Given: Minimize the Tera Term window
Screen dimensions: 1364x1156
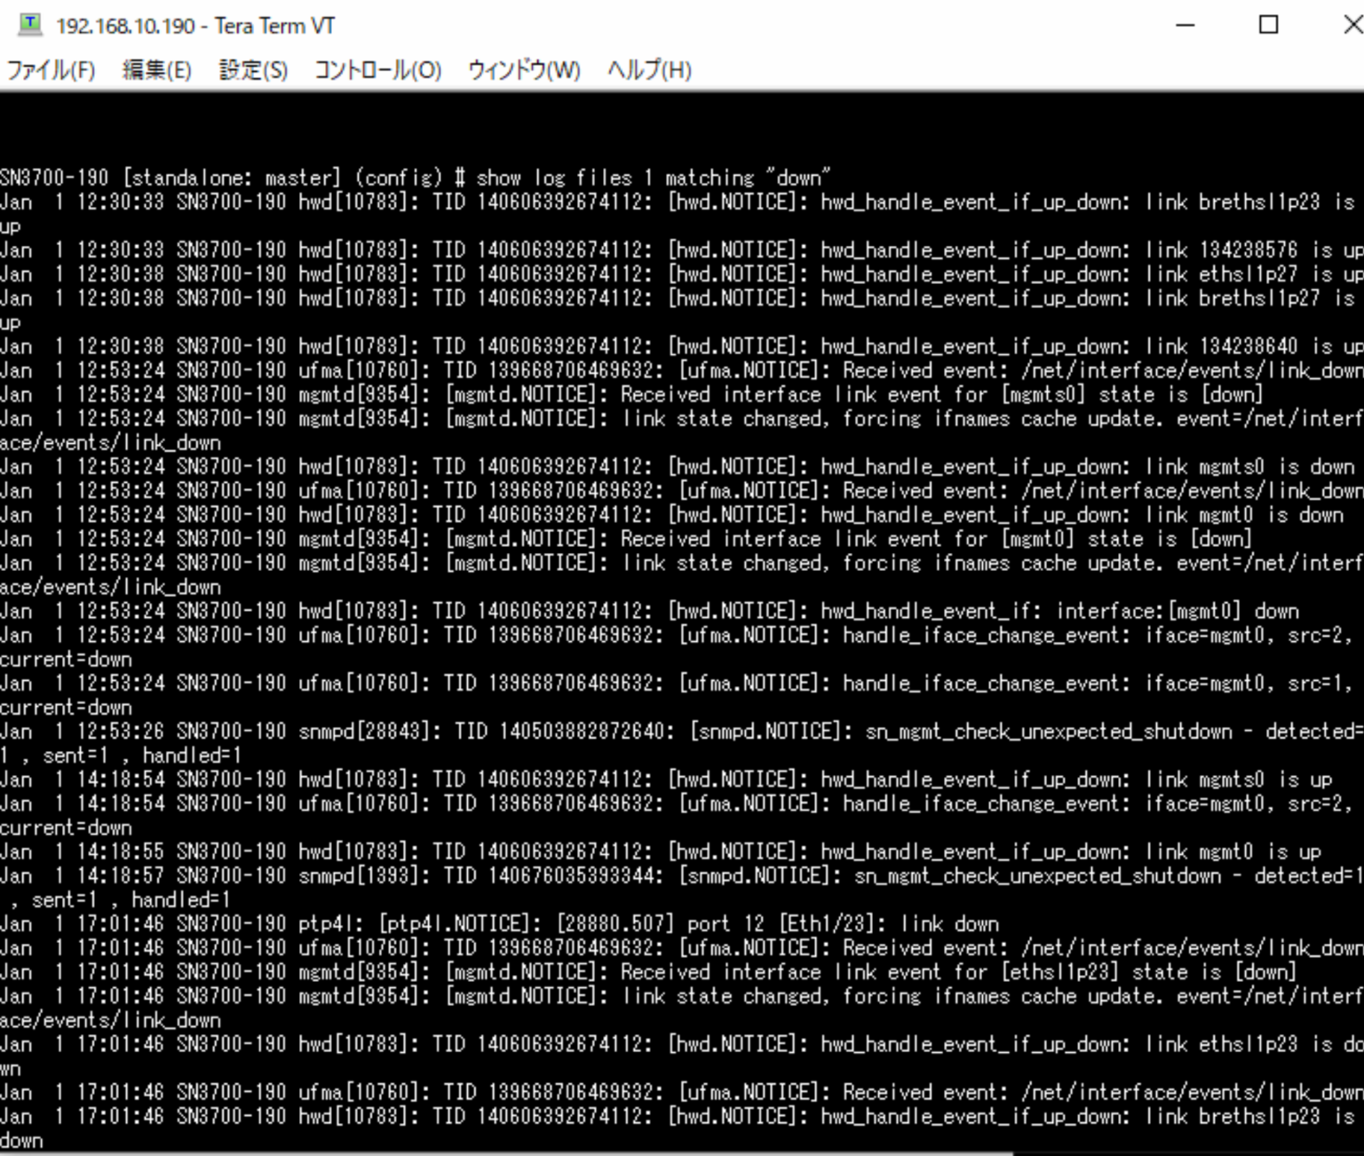Looking at the screenshot, I should (x=1185, y=25).
